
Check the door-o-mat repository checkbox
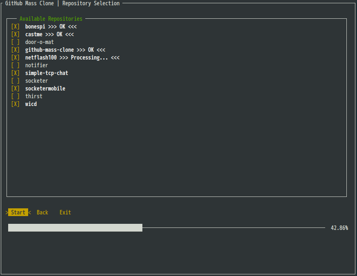pyautogui.click(x=16, y=42)
